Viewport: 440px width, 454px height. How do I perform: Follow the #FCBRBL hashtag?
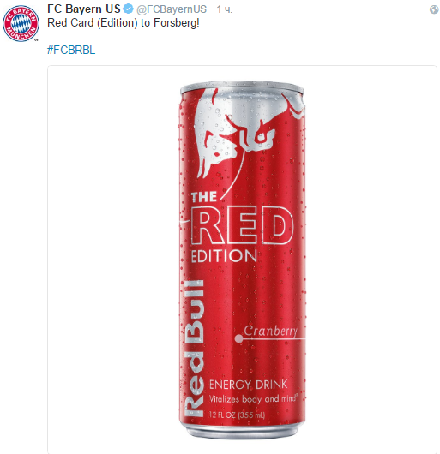pyautogui.click(x=71, y=50)
